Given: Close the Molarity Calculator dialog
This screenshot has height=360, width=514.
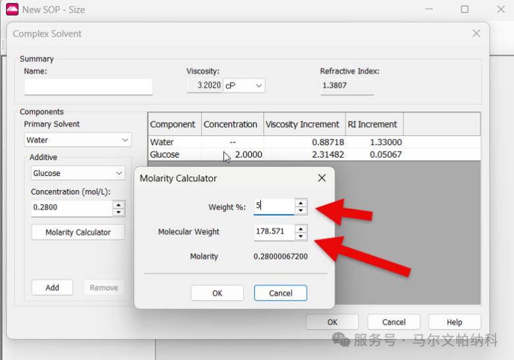Looking at the screenshot, I should point(322,178).
